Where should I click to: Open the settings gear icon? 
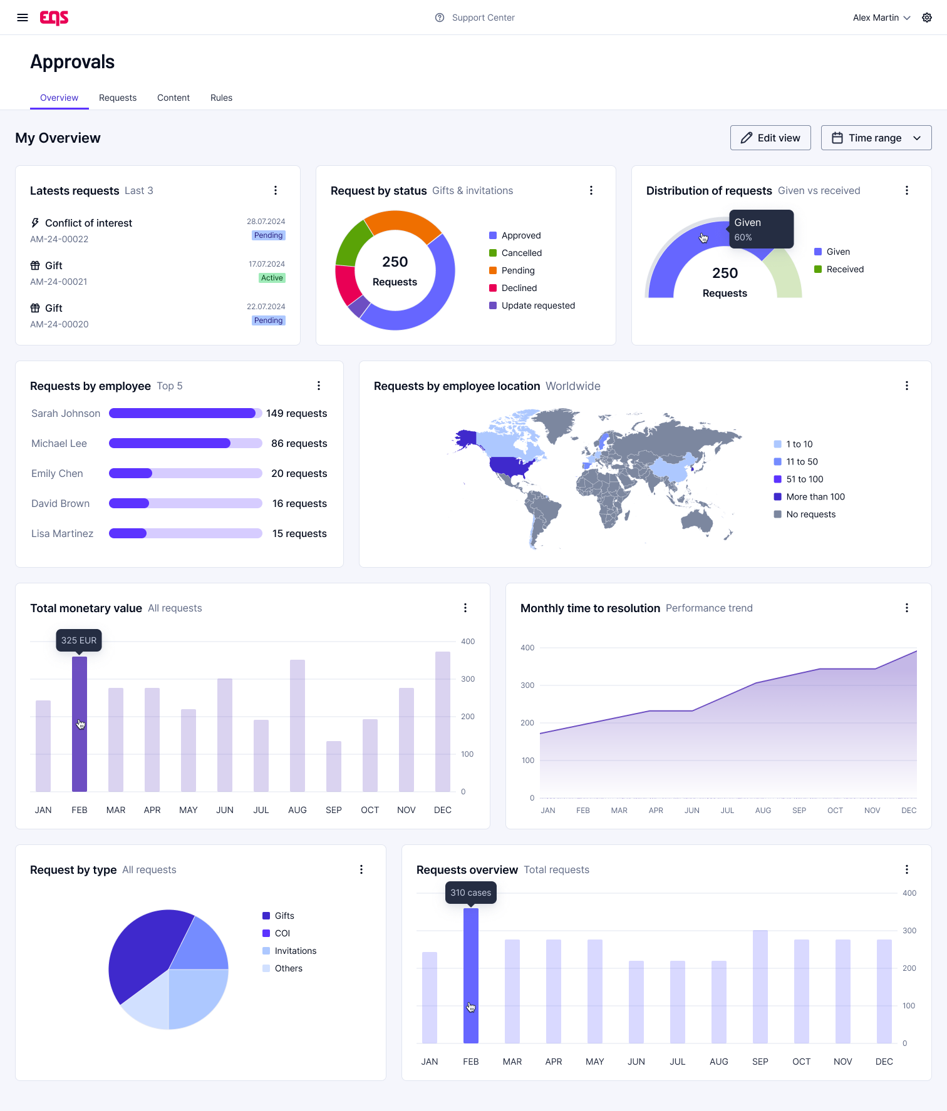point(927,18)
